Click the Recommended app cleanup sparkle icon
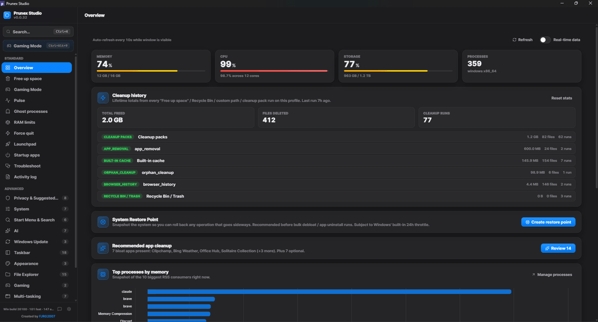 tap(103, 248)
